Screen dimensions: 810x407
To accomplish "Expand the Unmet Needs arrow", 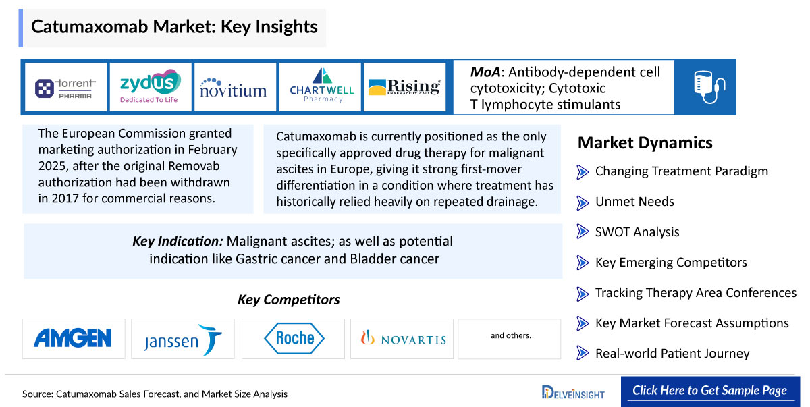I will [583, 202].
